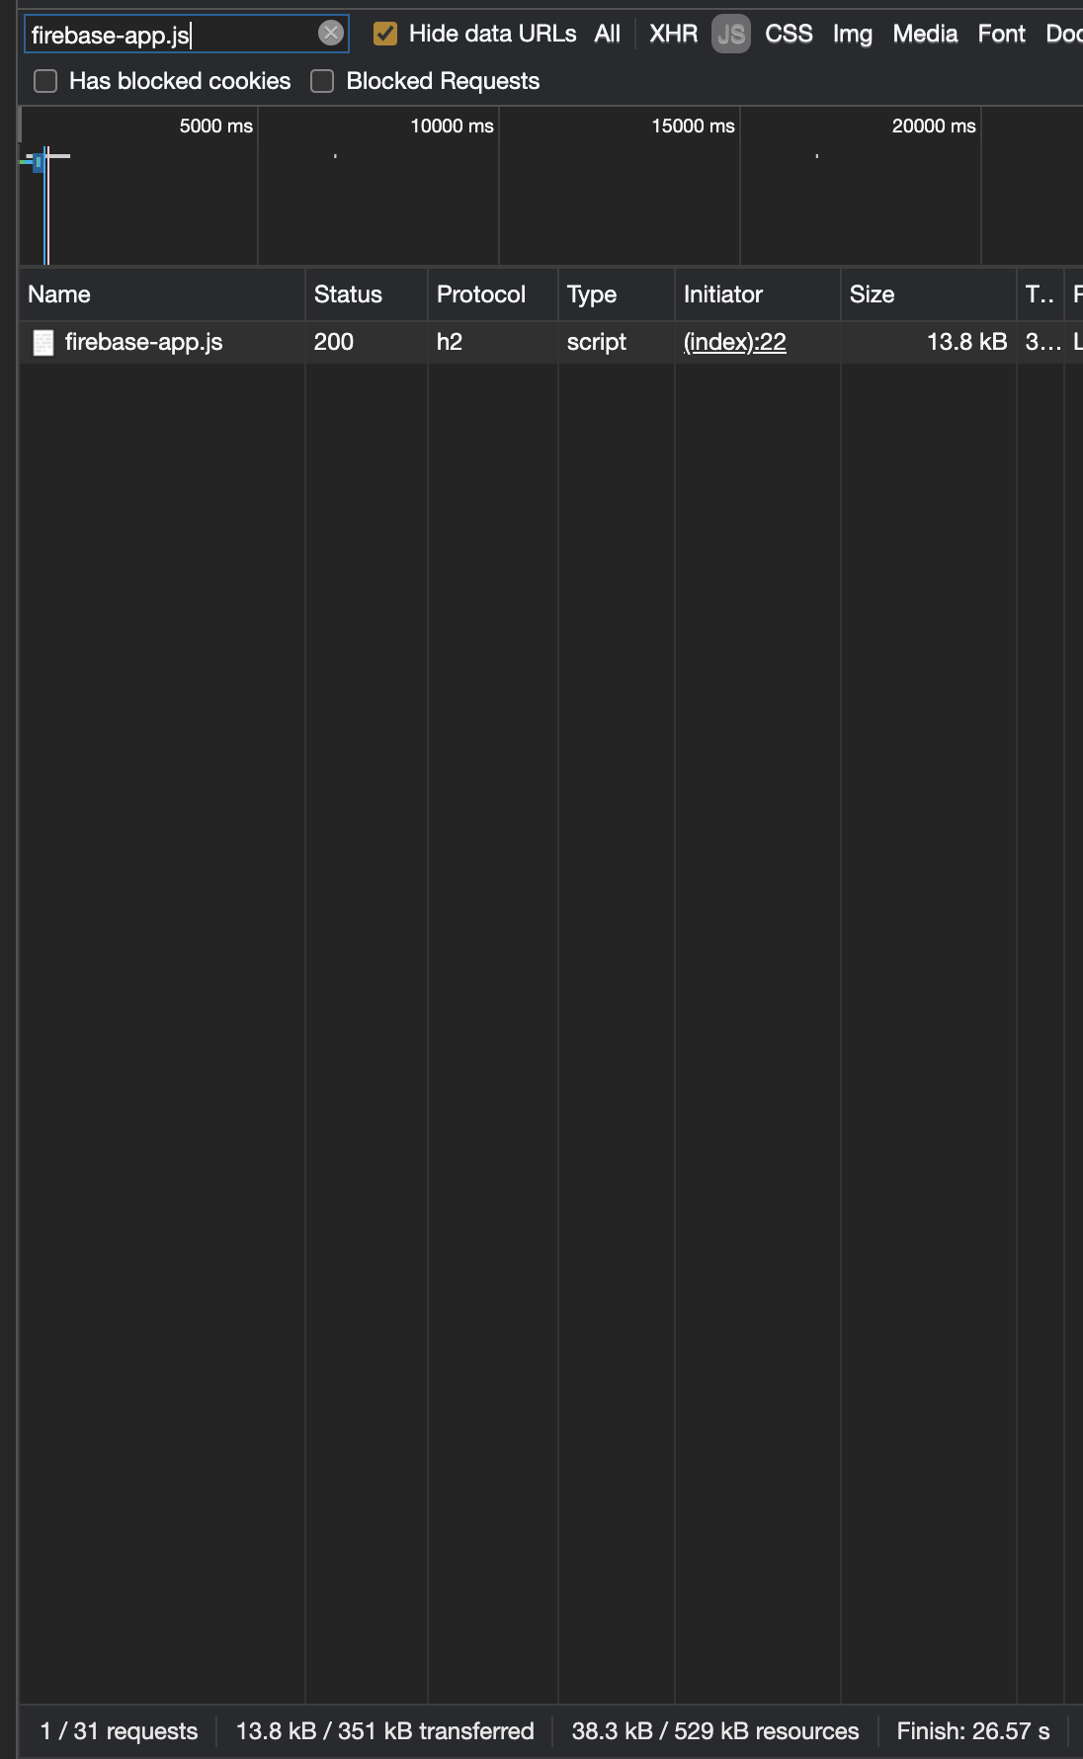Viewport: 1083px width, 1759px height.
Task: Toggle the JS filter type
Action: 731,35
